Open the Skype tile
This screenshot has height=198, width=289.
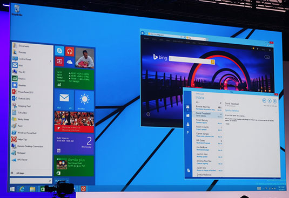tap(59, 51)
